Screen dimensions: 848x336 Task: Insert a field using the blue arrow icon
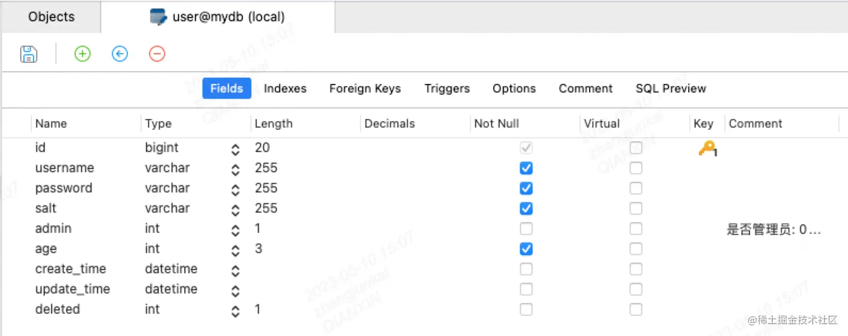click(119, 53)
